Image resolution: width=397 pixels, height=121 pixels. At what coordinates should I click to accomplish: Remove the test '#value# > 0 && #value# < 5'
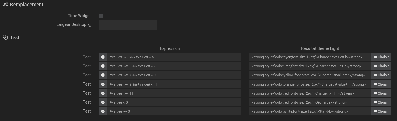click(x=103, y=57)
